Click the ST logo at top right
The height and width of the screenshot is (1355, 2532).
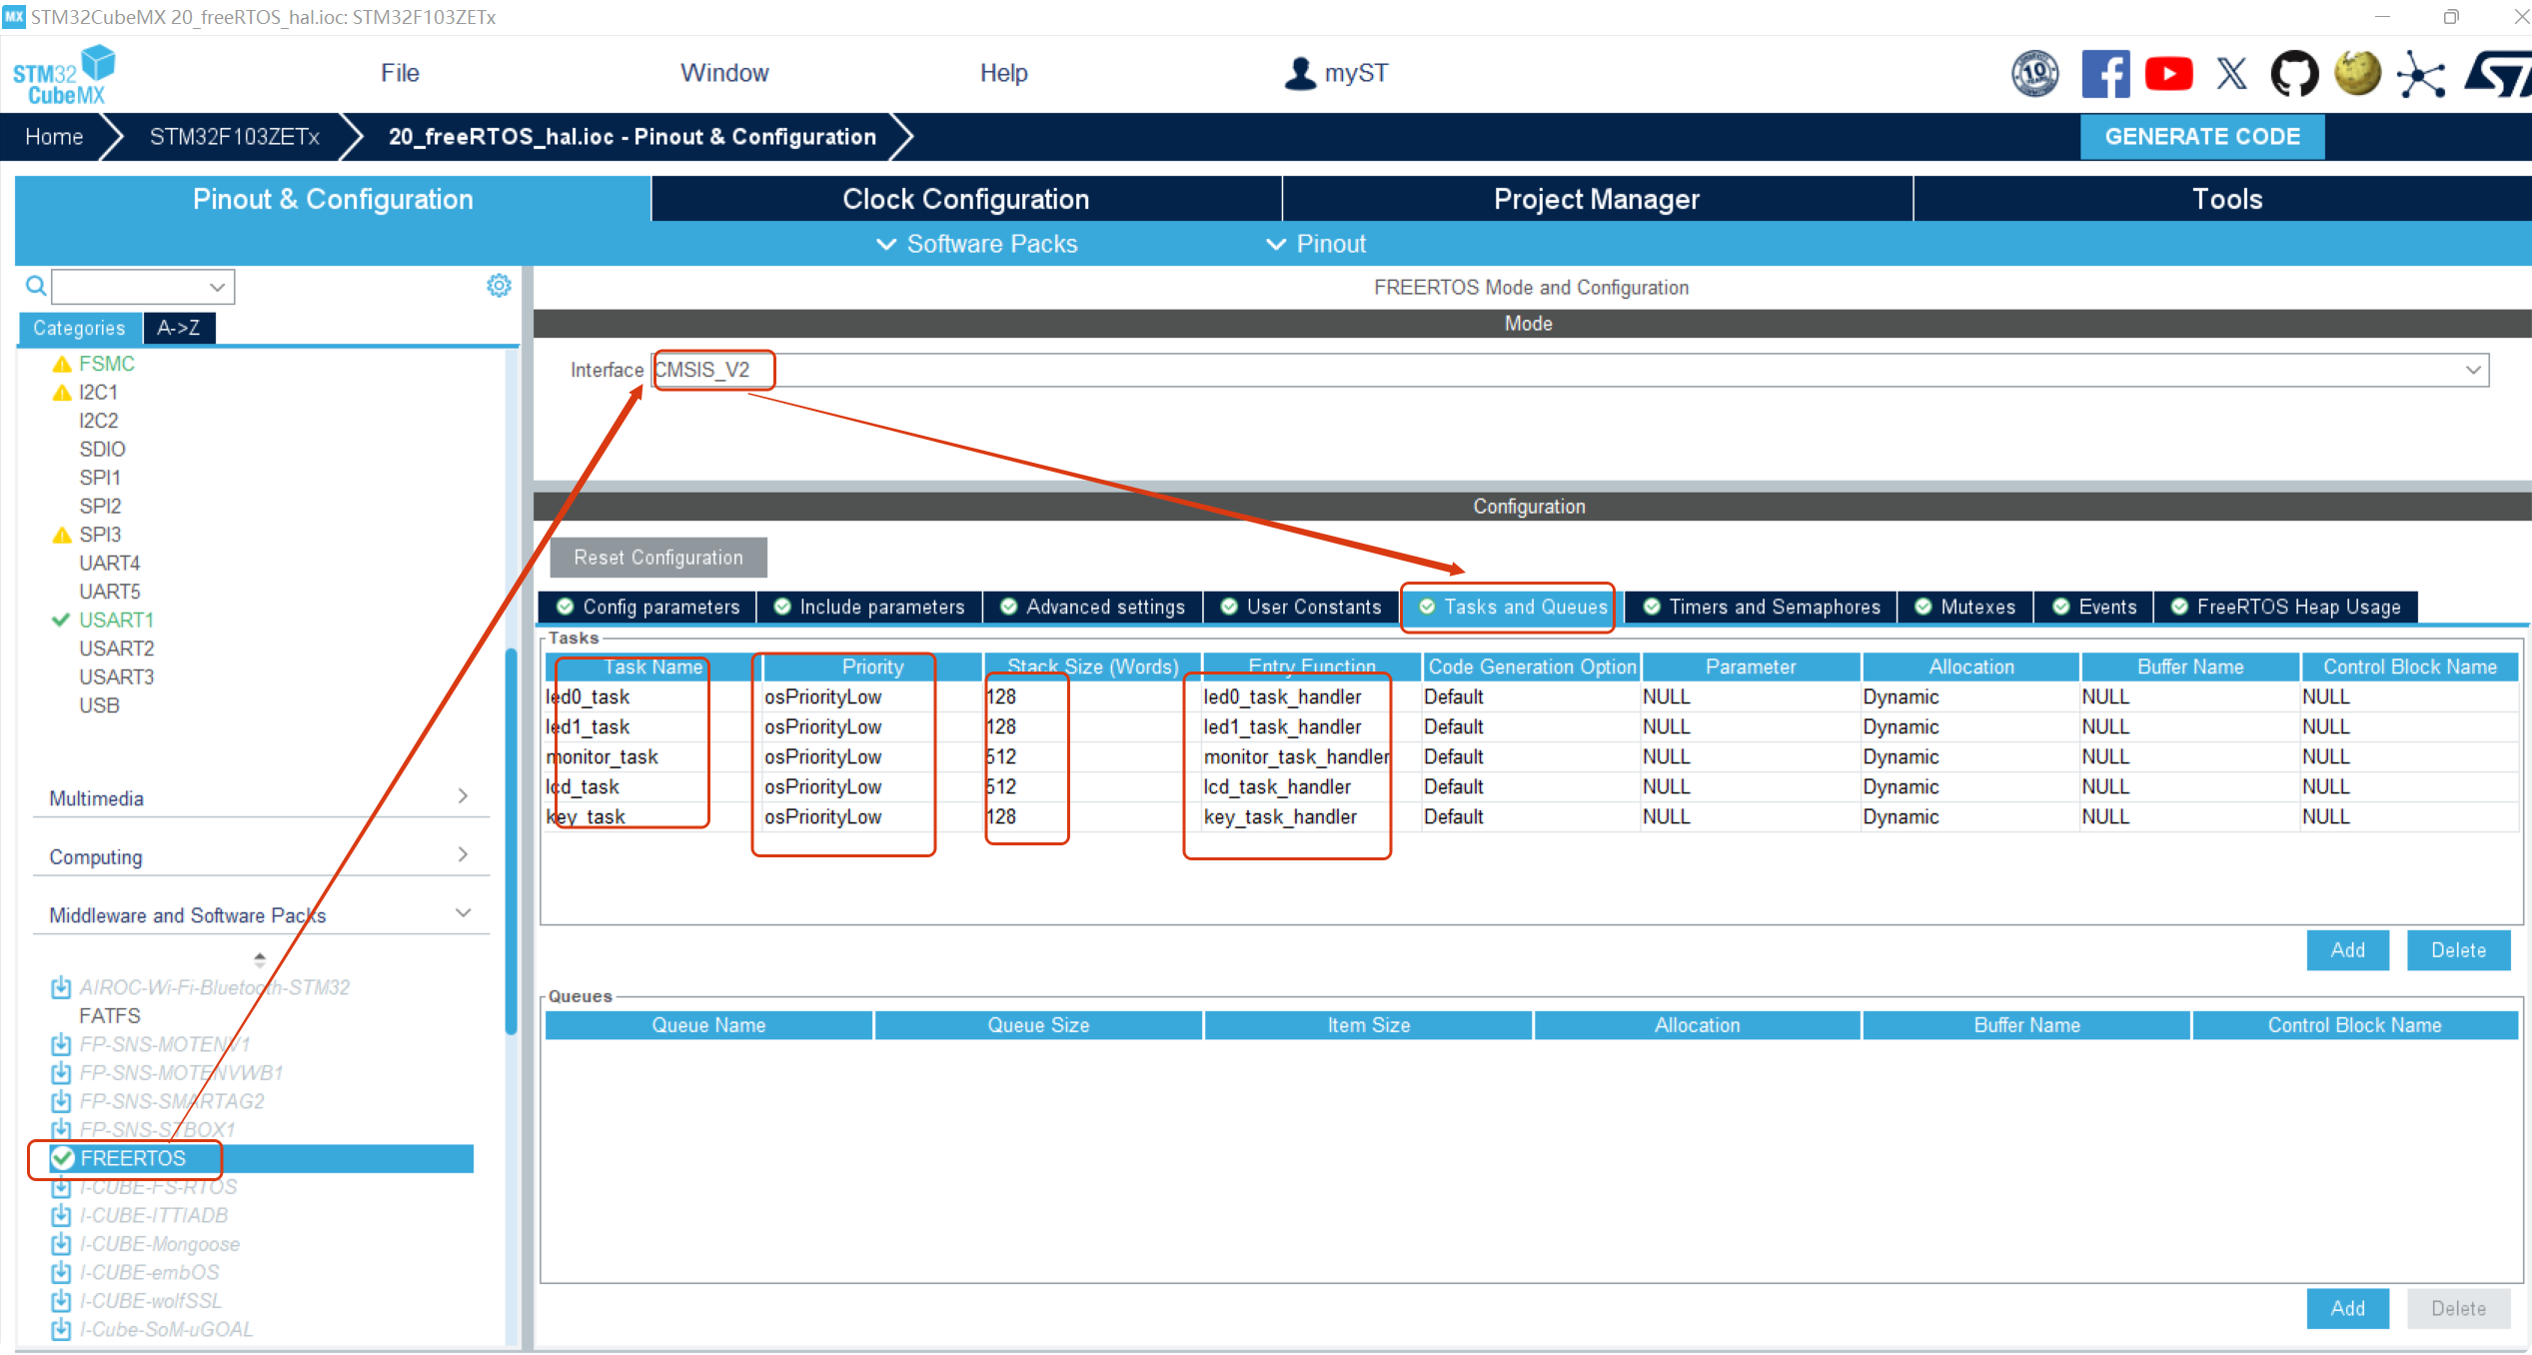click(2498, 74)
